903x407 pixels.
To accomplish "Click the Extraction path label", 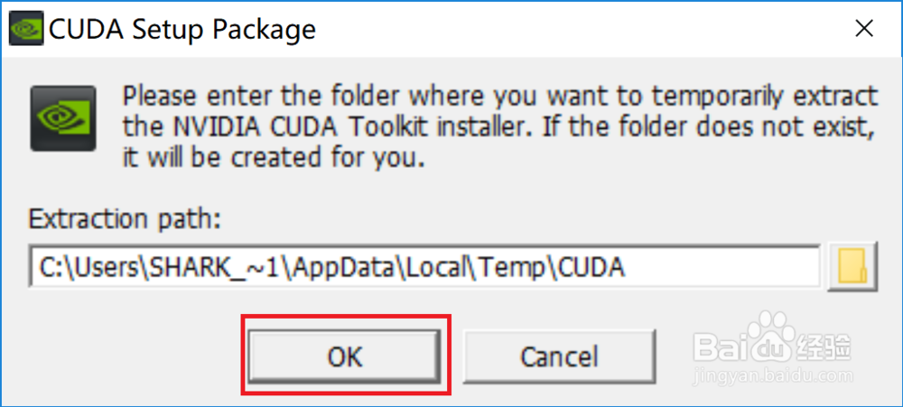I will tap(126, 220).
